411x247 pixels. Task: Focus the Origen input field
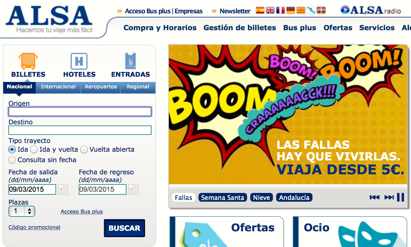[80, 112]
